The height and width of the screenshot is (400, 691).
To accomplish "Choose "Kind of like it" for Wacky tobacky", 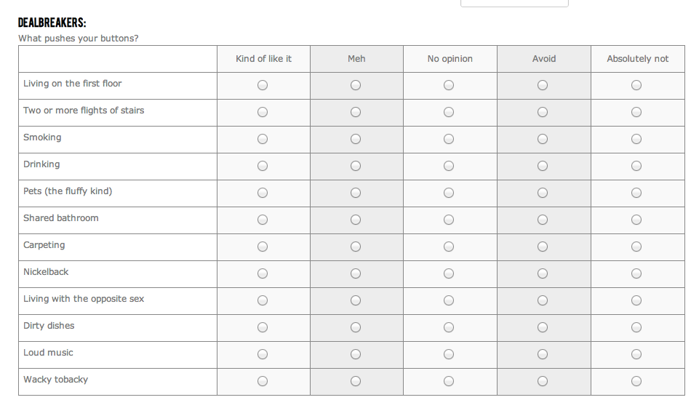I will (x=263, y=381).
